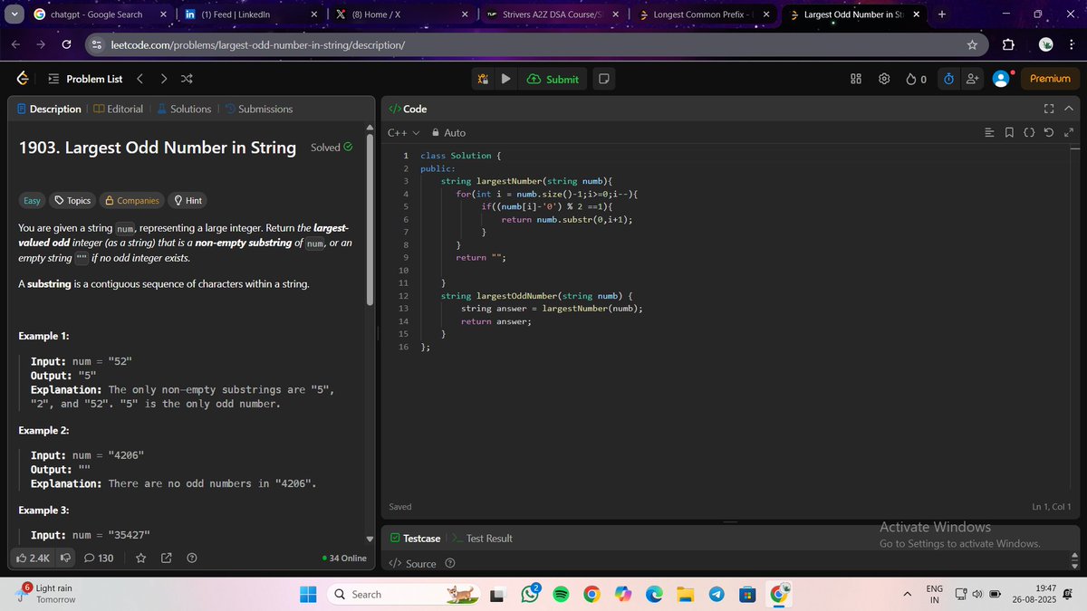Open WhatsApp from the taskbar
This screenshot has width=1087, height=611.
point(530,594)
